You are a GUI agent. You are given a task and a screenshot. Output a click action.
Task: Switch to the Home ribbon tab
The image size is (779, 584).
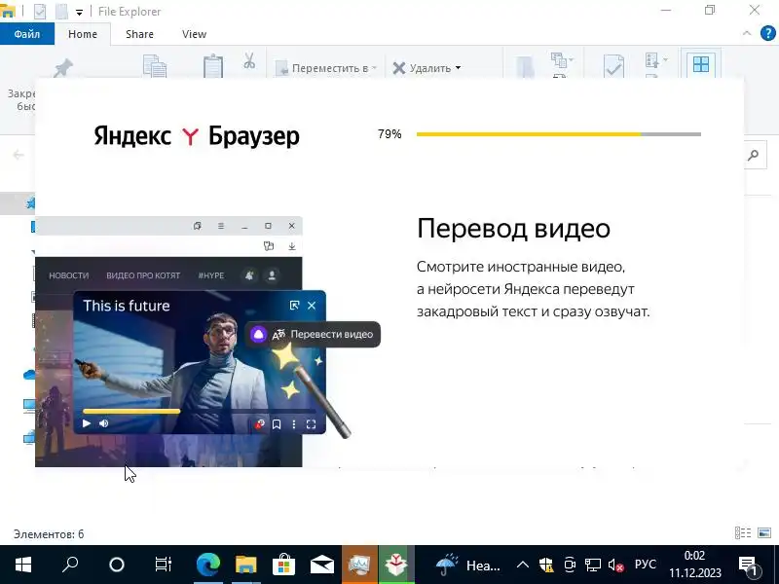[83, 34]
